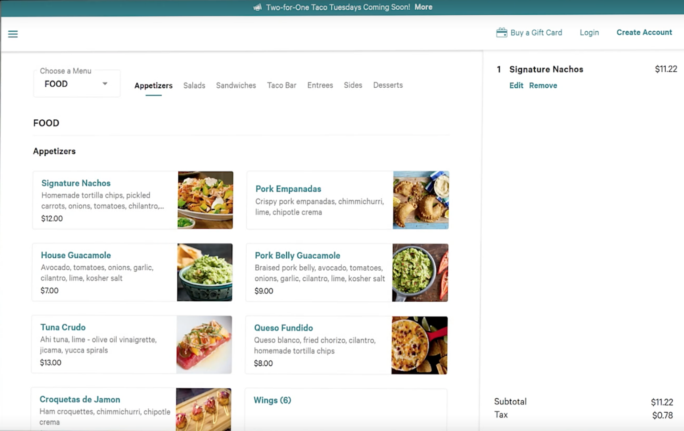View the Entrees menu section
This screenshot has height=431, width=684.
(320, 85)
